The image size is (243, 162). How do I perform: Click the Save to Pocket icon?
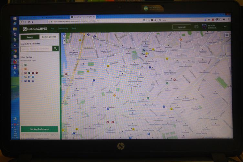(x=152, y=20)
